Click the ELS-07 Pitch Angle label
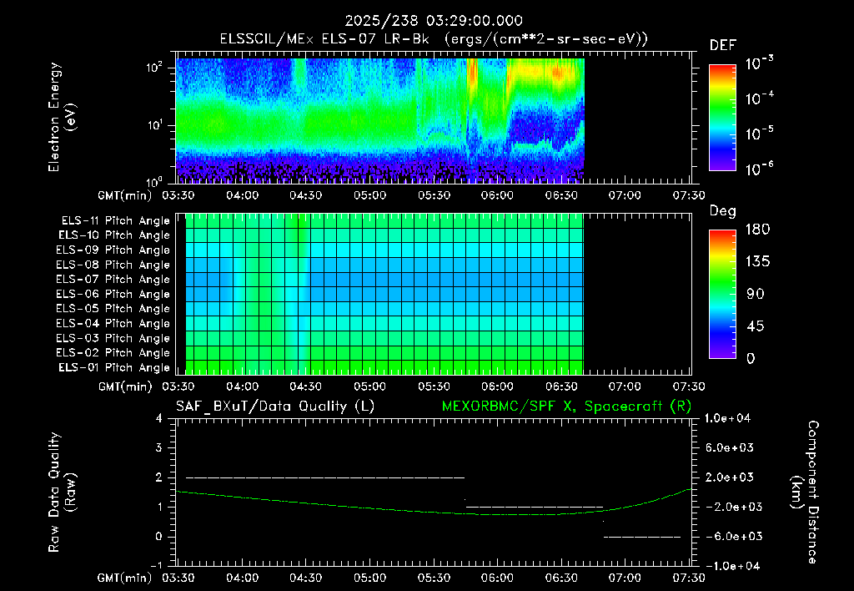 click(x=113, y=279)
